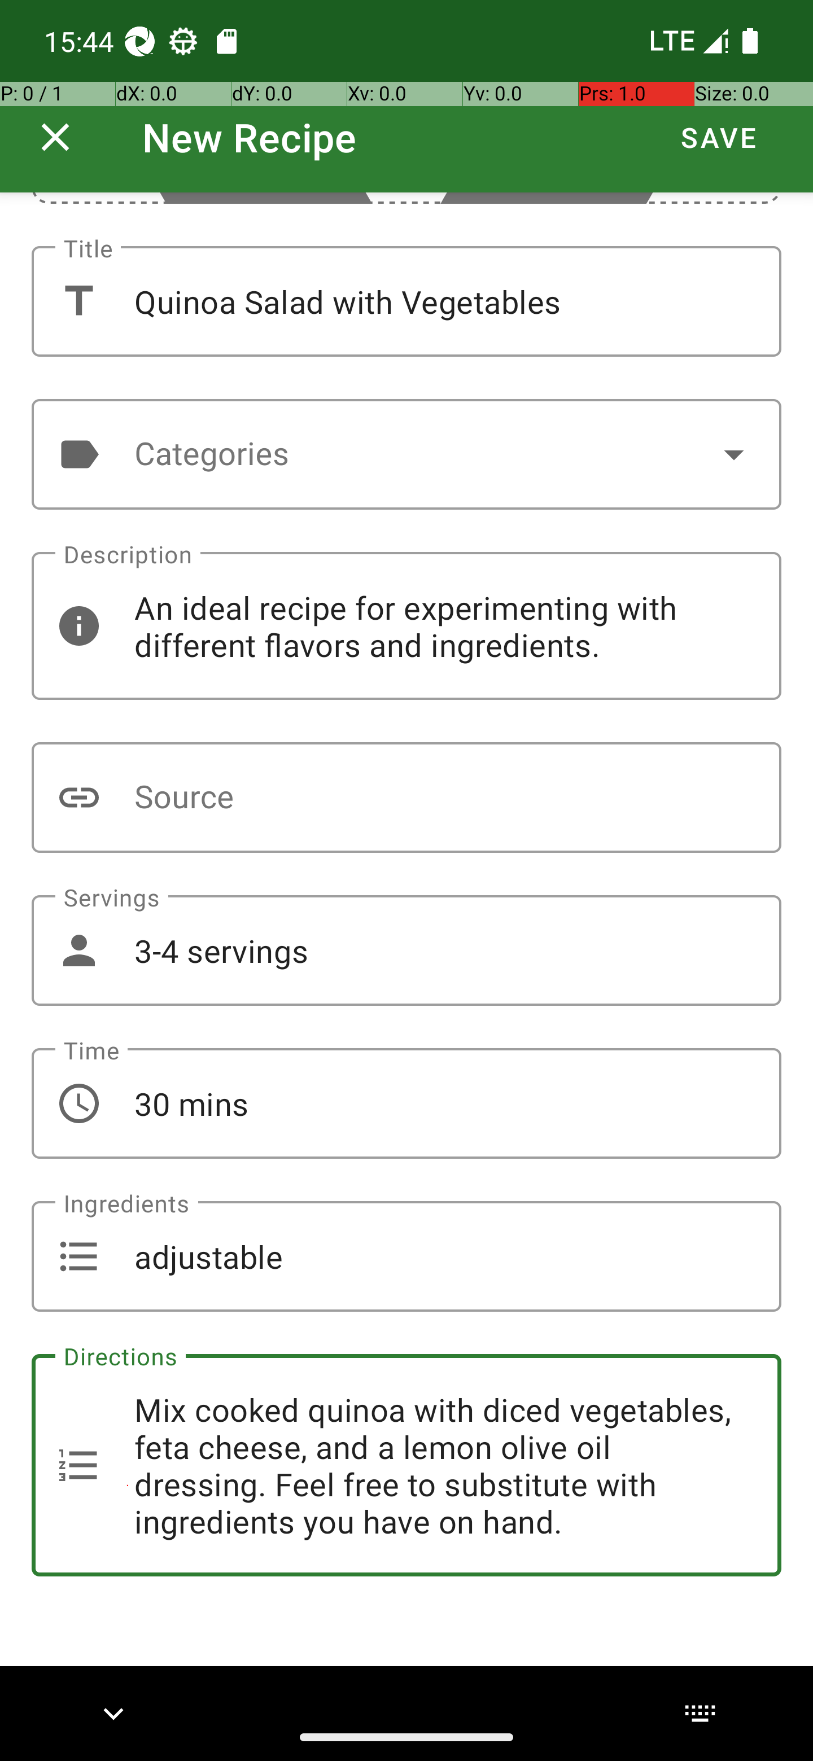Expand the Categories dropdown arrow
Viewport: 813px width, 1761px height.
(x=734, y=454)
